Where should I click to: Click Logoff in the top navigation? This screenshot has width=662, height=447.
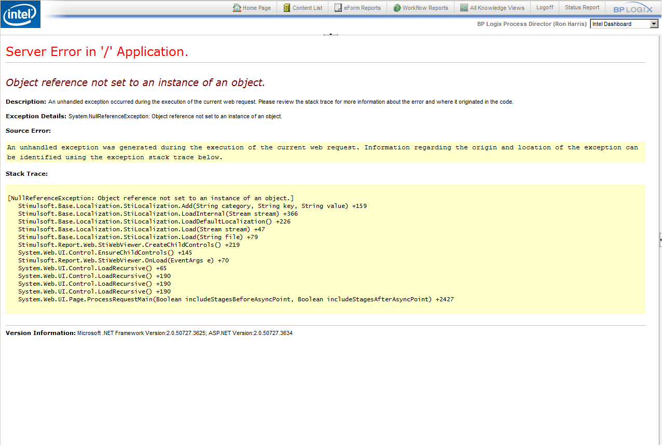pyautogui.click(x=545, y=8)
